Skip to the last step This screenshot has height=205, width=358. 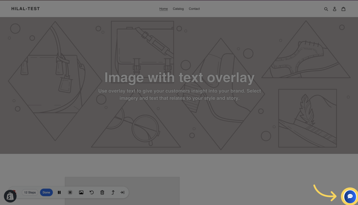(122, 192)
